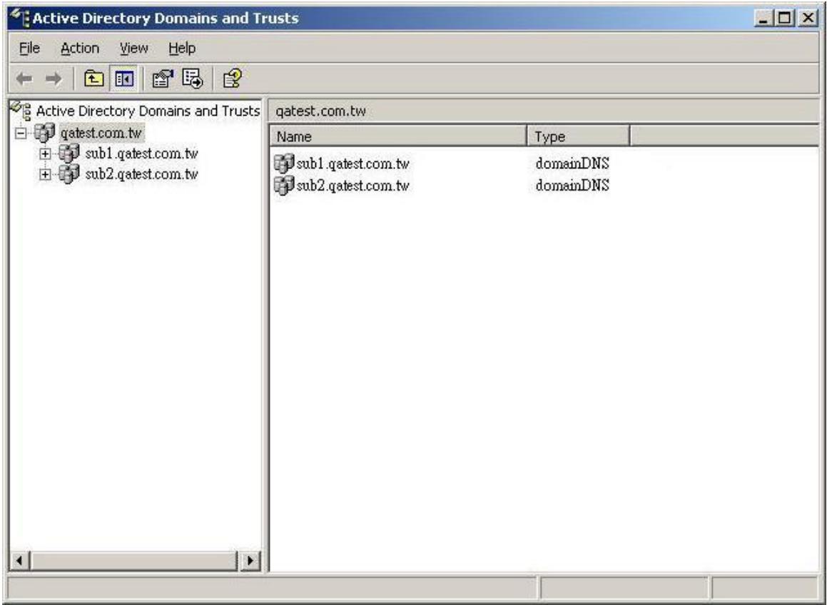The image size is (827, 605).
Task: Open Properties toolbar icon
Action: [163, 79]
